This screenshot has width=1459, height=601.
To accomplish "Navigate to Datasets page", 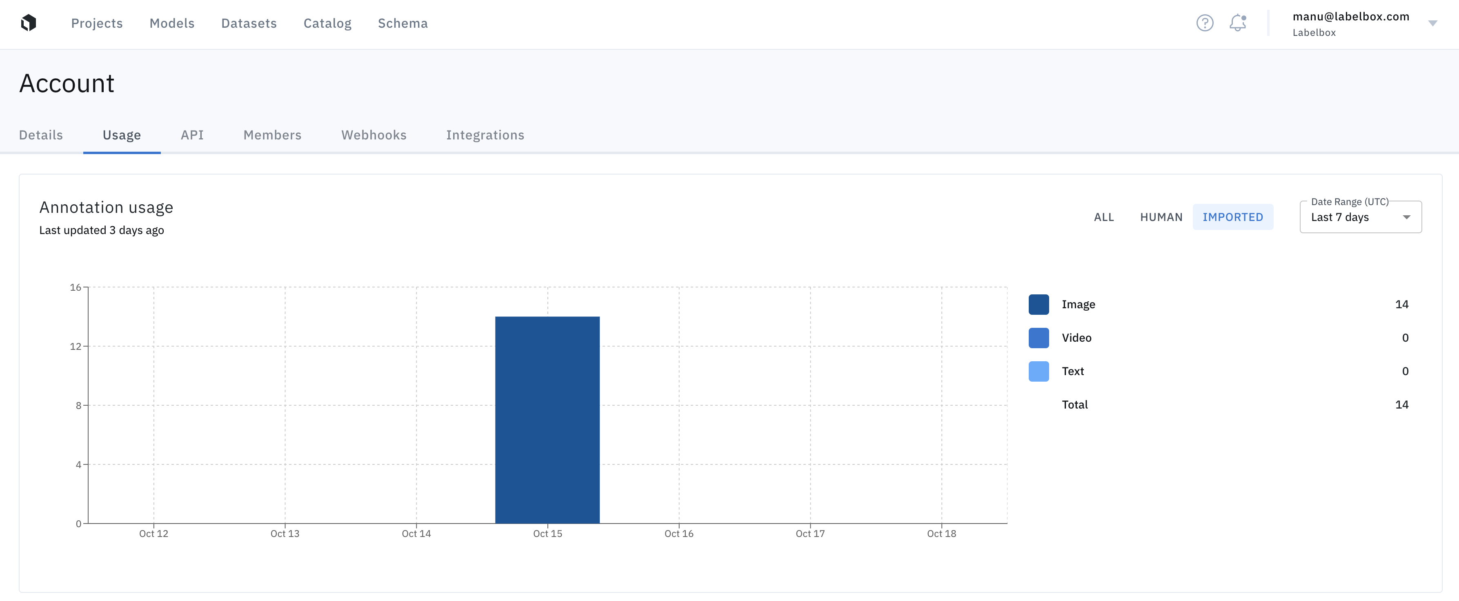I will pyautogui.click(x=249, y=23).
